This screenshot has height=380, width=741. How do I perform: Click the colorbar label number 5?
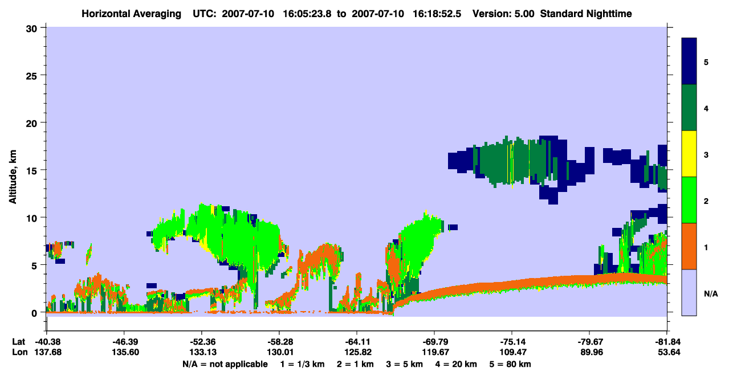pos(706,62)
